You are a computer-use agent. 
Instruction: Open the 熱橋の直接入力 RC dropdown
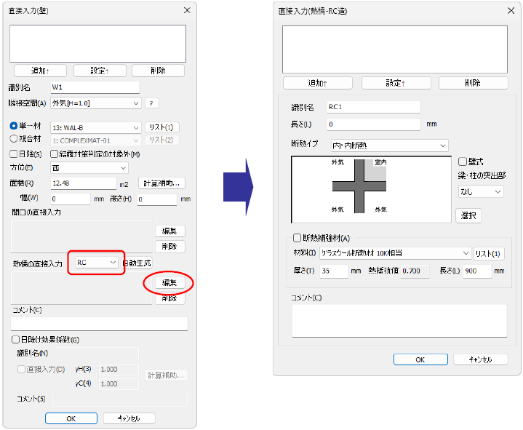point(97,262)
